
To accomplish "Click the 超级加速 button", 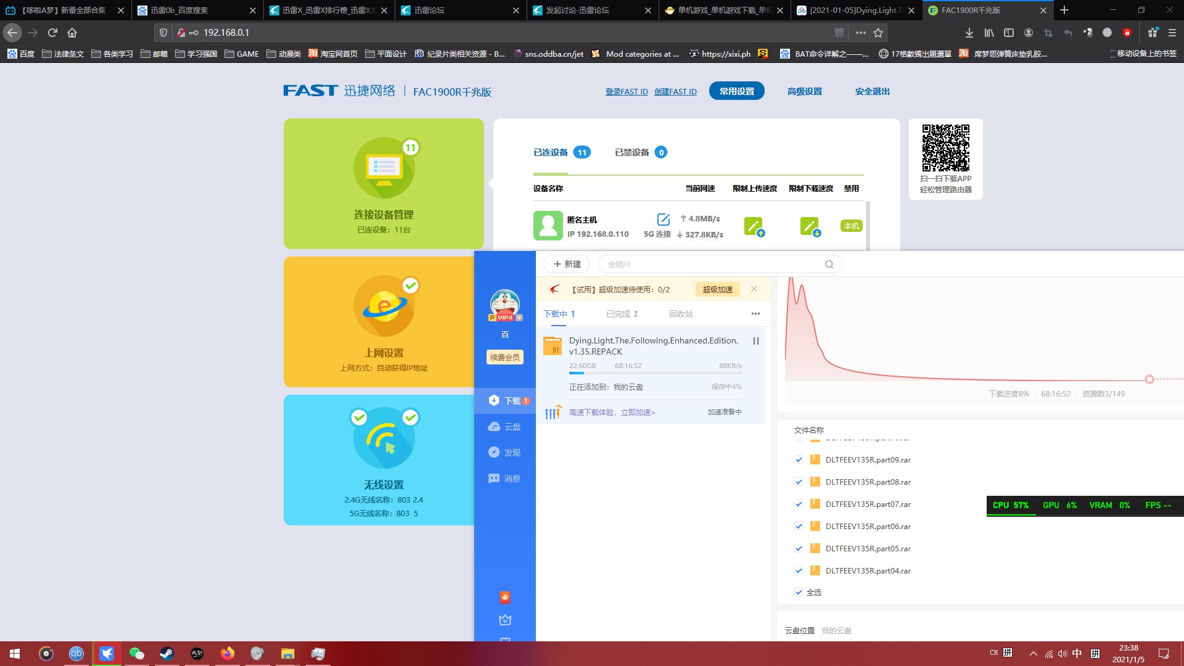I will (717, 289).
